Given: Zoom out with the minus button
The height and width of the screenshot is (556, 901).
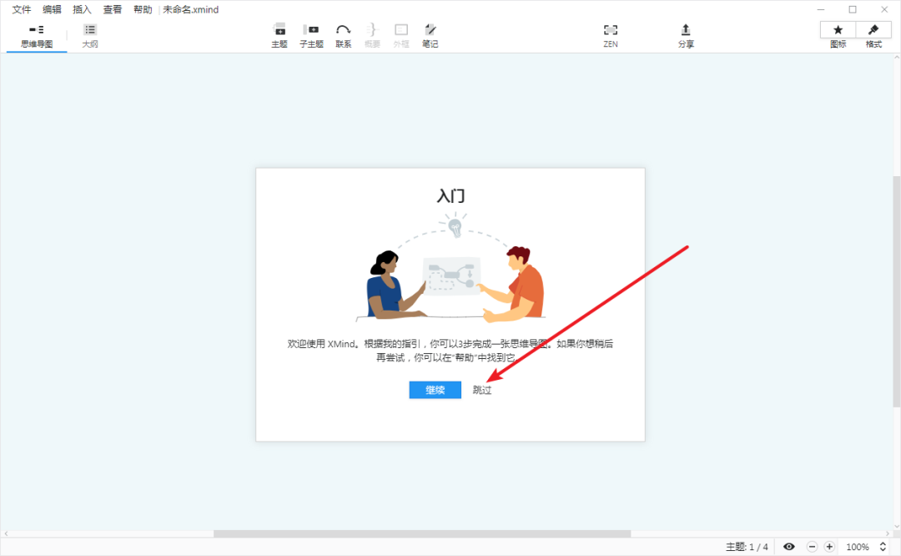Looking at the screenshot, I should coord(812,547).
